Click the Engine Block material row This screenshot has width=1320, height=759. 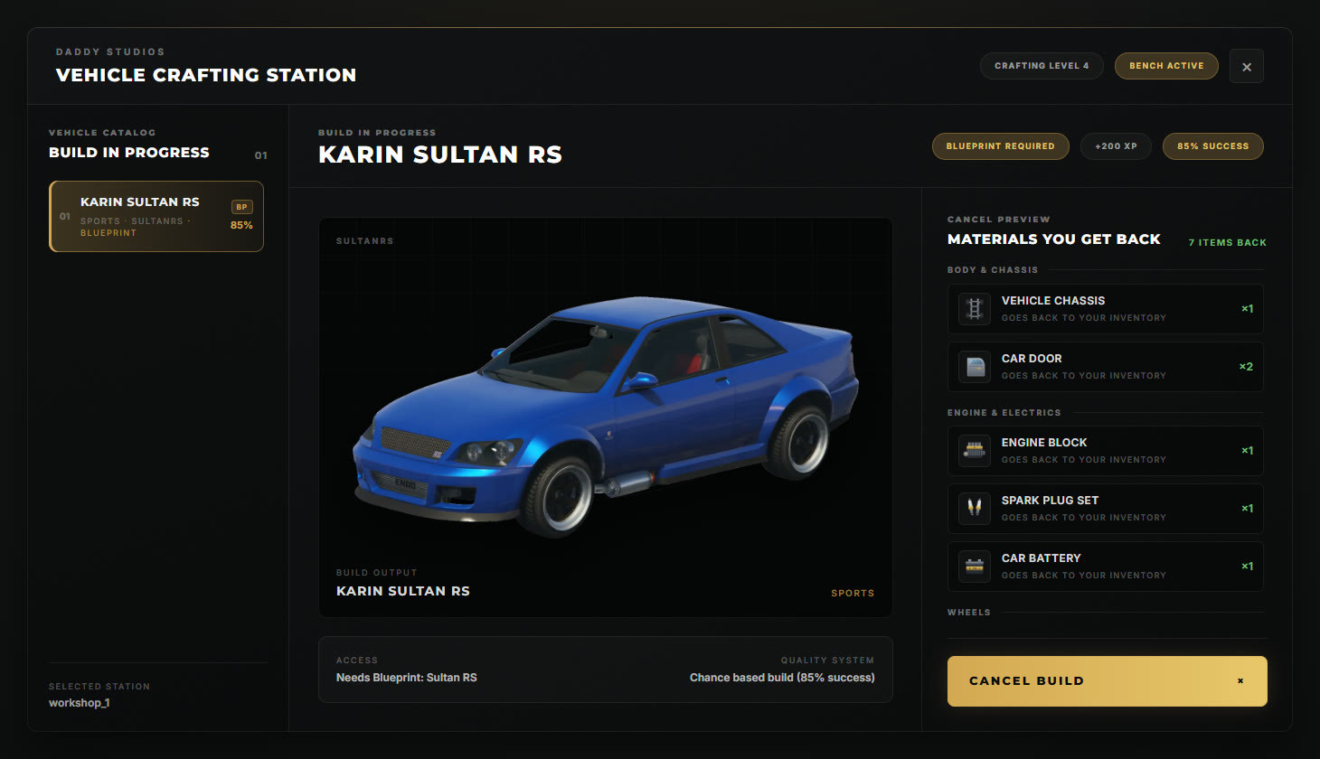tap(1106, 451)
